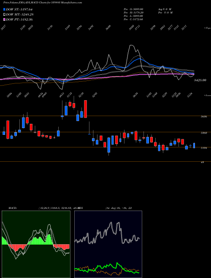Click the 5492 top label
Viewport: 211px width, 278px height.
91,28
